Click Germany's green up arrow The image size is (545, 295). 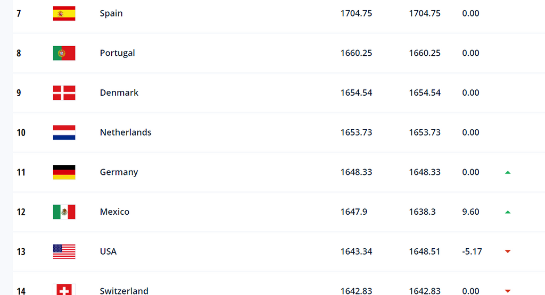[x=508, y=172]
